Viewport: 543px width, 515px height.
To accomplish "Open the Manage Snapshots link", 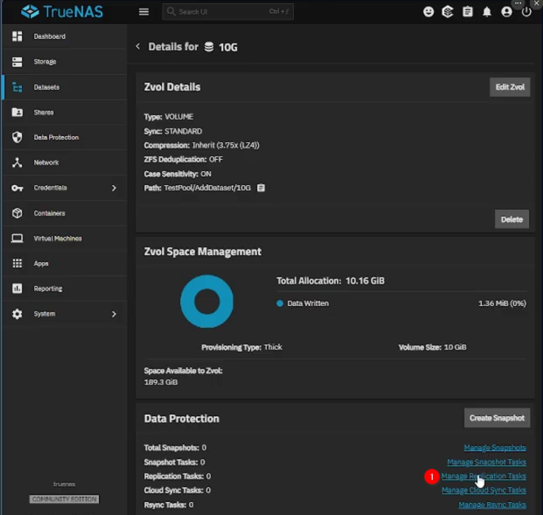I will tap(495, 448).
